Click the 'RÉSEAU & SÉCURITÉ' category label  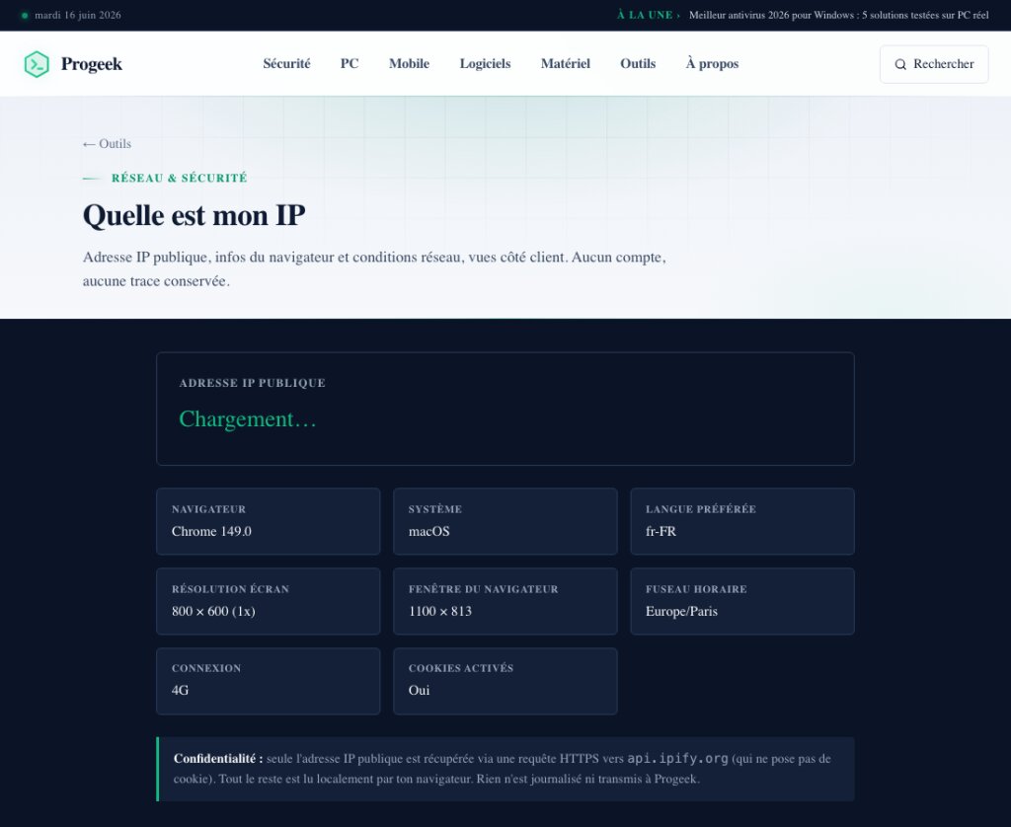pyautogui.click(x=180, y=178)
